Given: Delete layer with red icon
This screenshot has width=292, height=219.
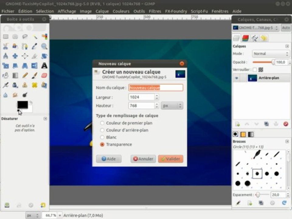Looking at the screenshot, I should click(x=286, y=124).
